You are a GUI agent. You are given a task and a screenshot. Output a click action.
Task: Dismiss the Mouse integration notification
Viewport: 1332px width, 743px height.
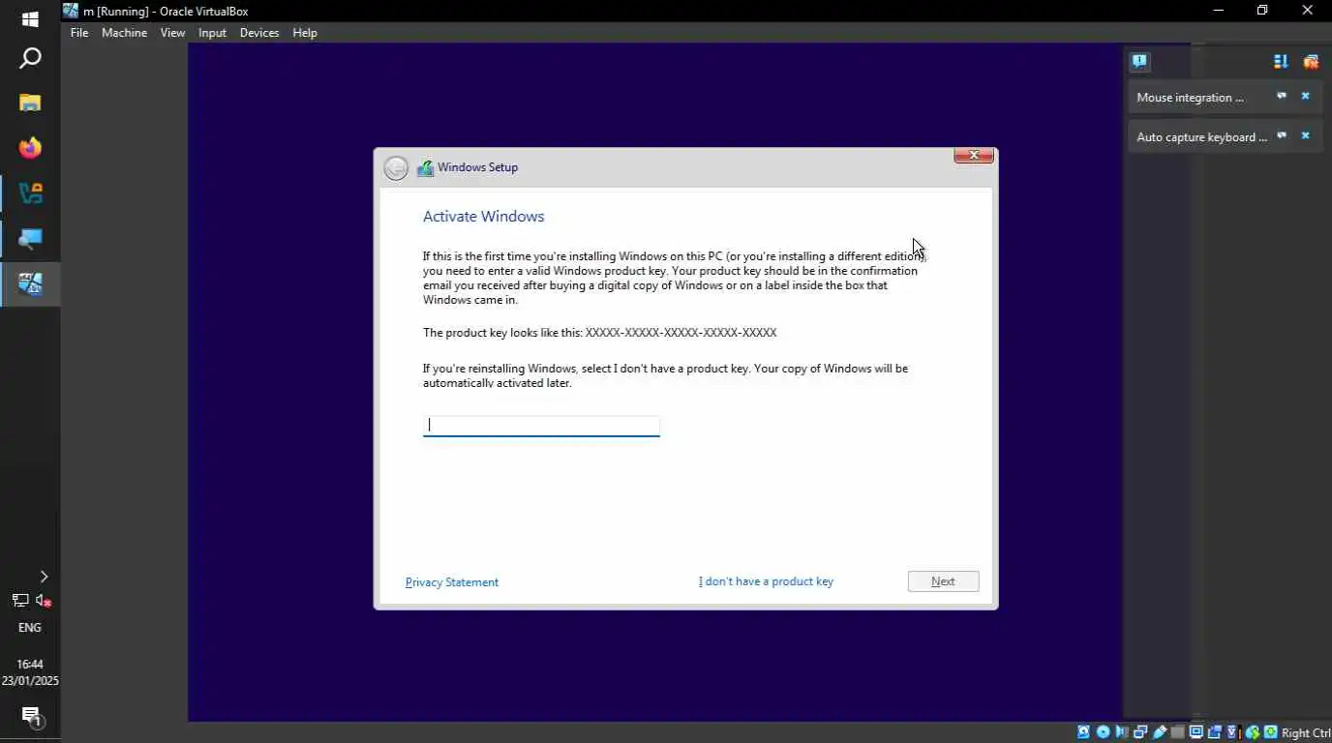click(x=1305, y=97)
